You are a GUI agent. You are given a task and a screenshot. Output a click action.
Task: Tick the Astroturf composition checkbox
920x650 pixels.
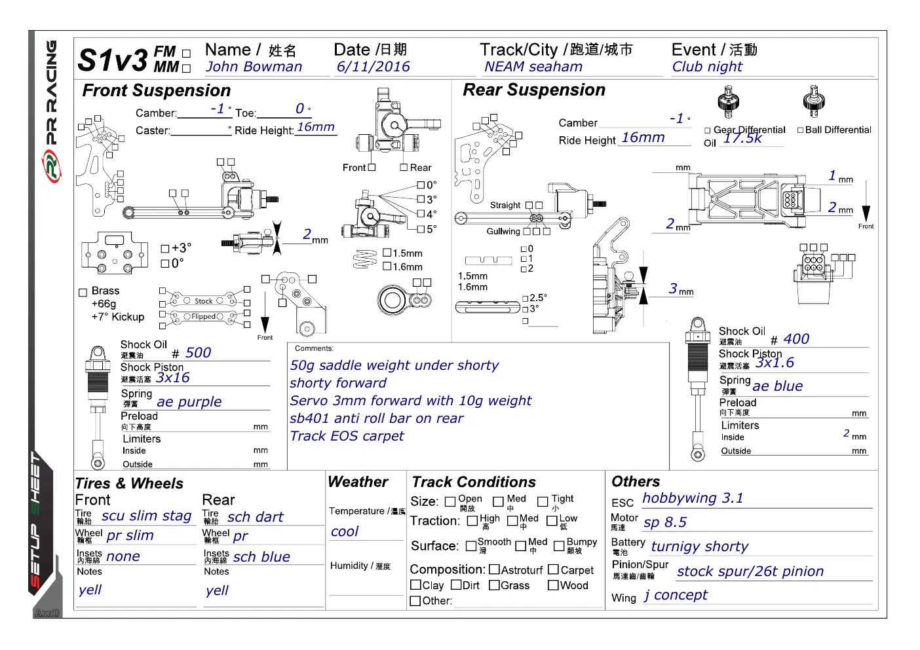click(495, 569)
